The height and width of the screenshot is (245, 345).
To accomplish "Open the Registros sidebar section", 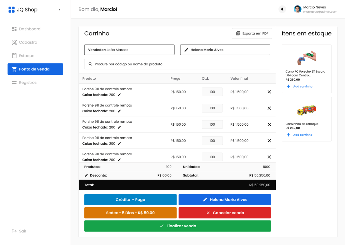I will tap(28, 83).
